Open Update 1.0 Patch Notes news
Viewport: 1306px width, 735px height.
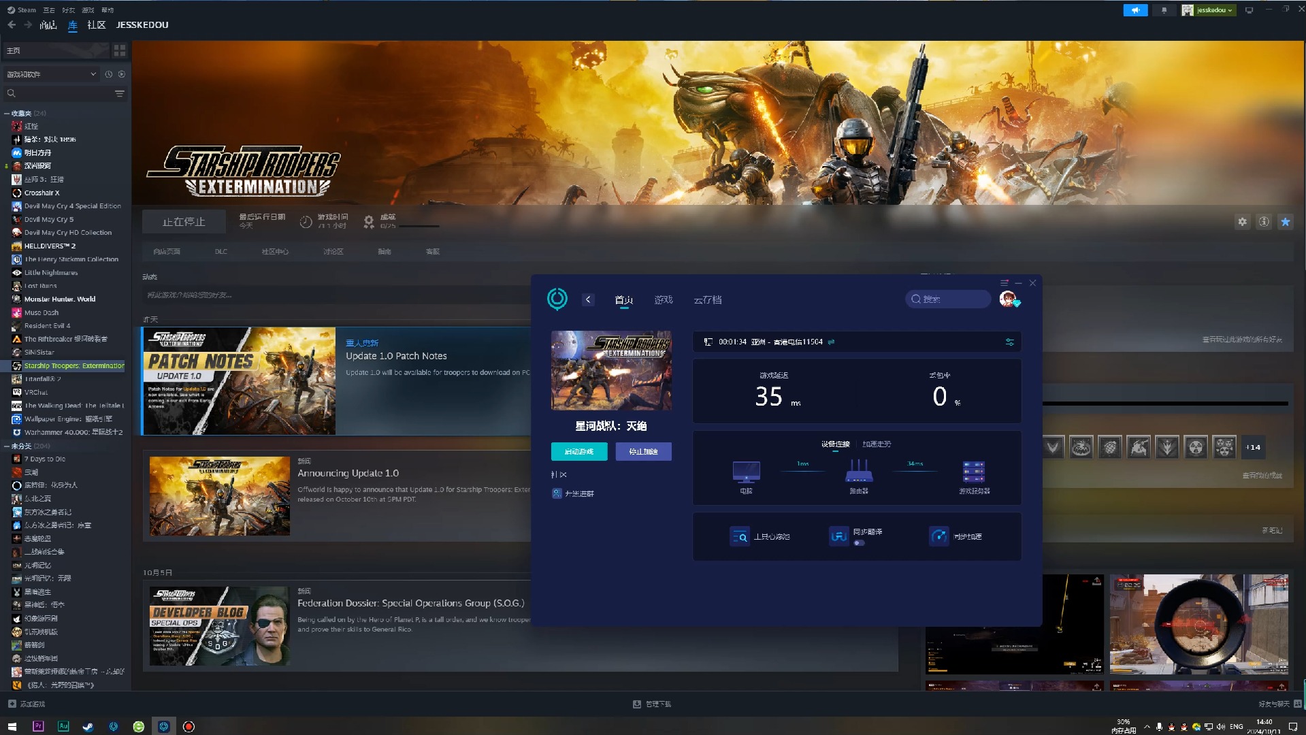click(396, 356)
